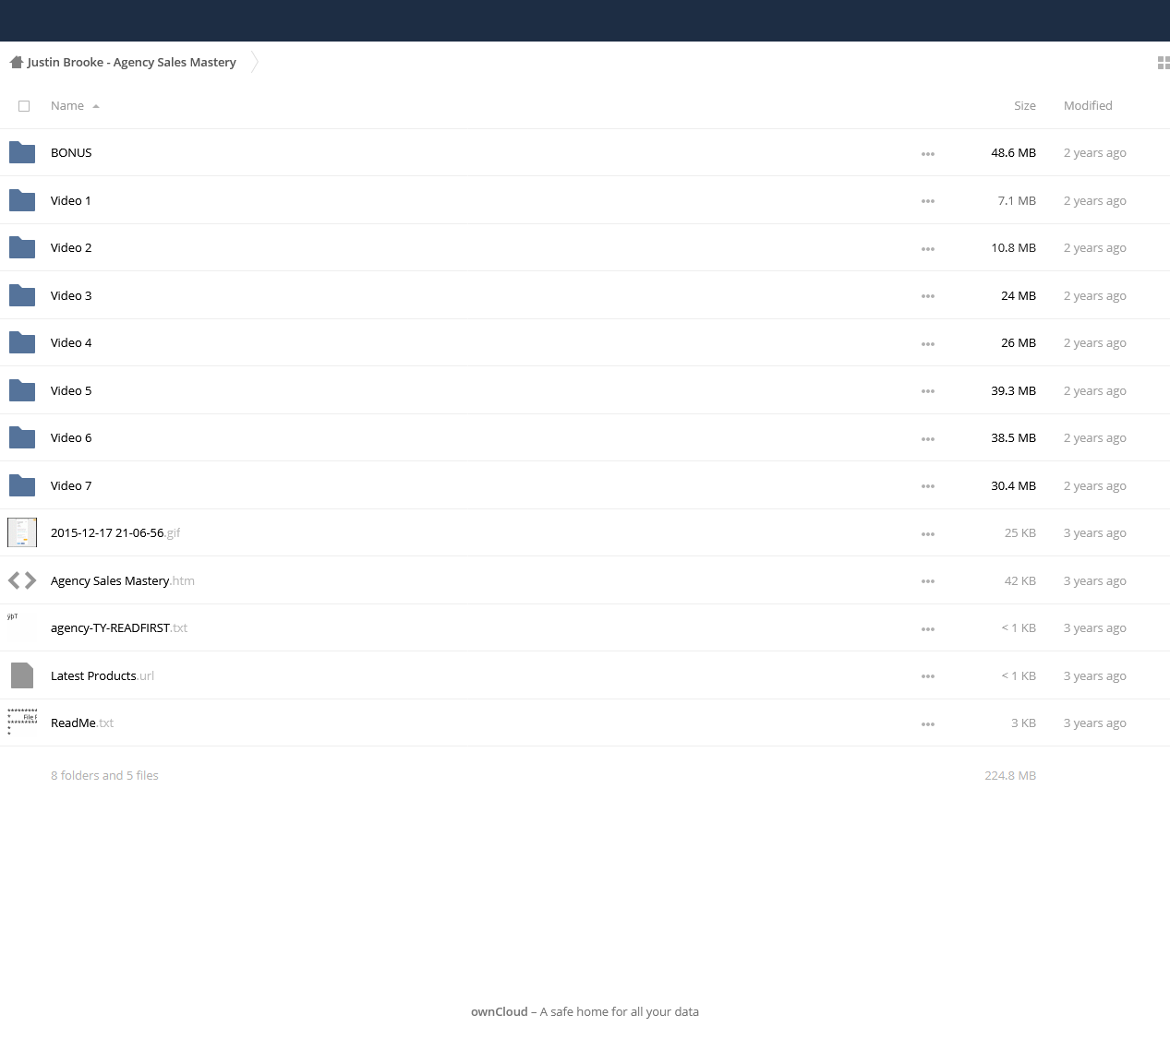
Task: Click the generic file icon for Latest Products.url
Action: 22,675
